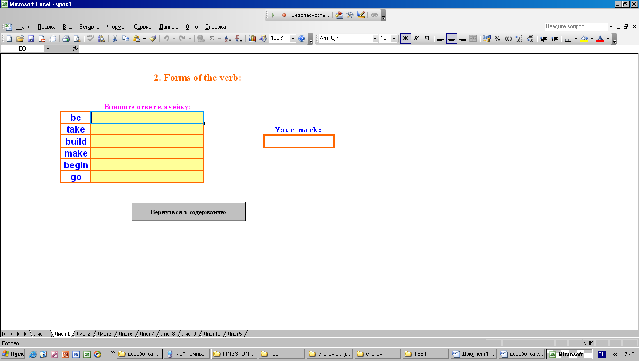639x361 pixels.
Task: Click the Print icon in the toolbar
Action: (66, 39)
